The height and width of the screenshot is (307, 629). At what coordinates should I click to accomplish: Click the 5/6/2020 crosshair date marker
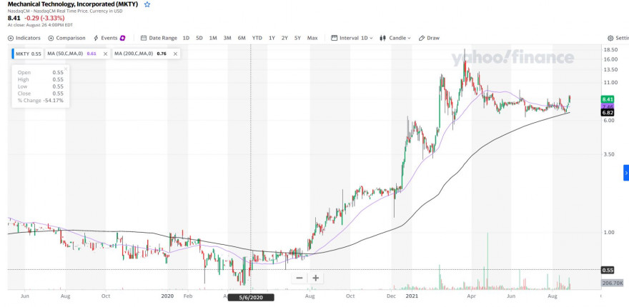click(251, 298)
